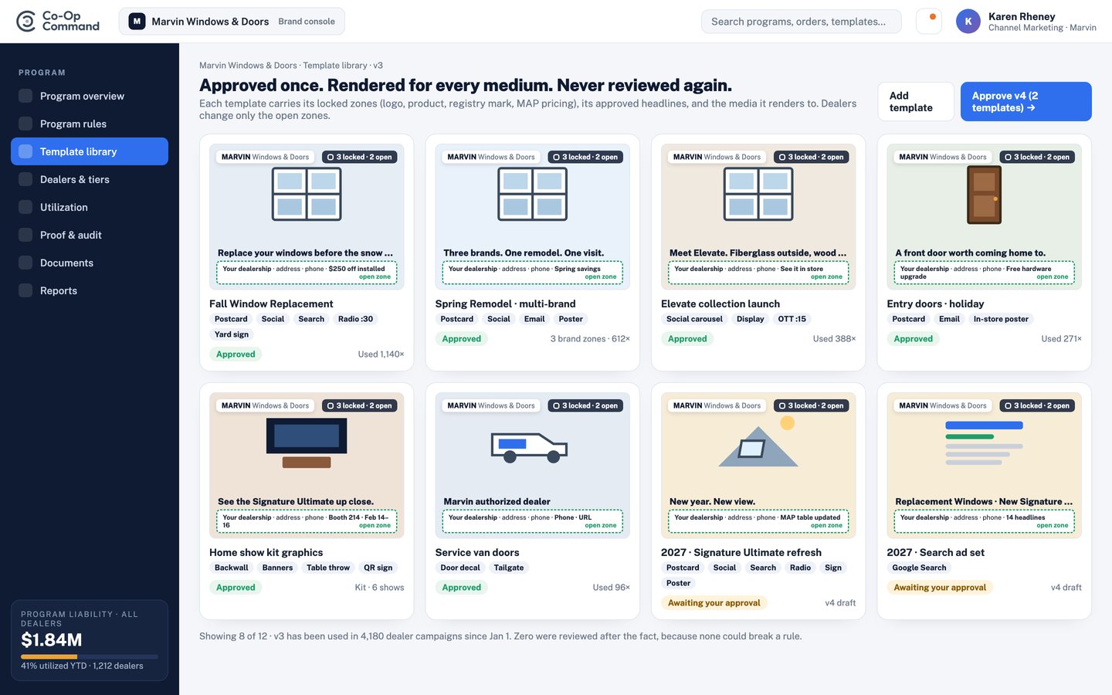Viewport: 1112px width, 695px height.
Task: Select Template library in sidebar
Action: click(90, 151)
